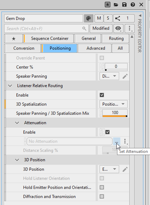Edit 3D Position with pencil icon
This screenshot has height=205, width=150.
point(125,169)
